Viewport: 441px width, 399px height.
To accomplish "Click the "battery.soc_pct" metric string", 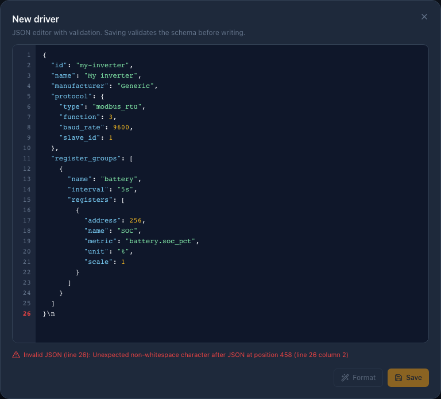I will coord(160,241).
